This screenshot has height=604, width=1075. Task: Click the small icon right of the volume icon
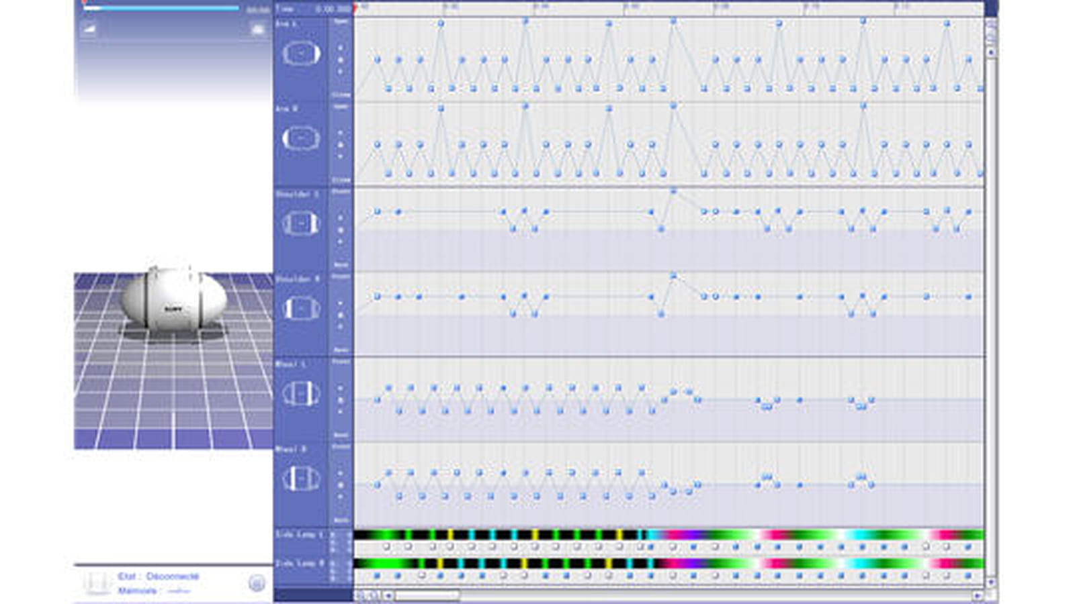tap(257, 29)
